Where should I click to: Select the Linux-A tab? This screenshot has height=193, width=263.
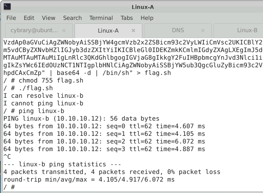point(108,30)
